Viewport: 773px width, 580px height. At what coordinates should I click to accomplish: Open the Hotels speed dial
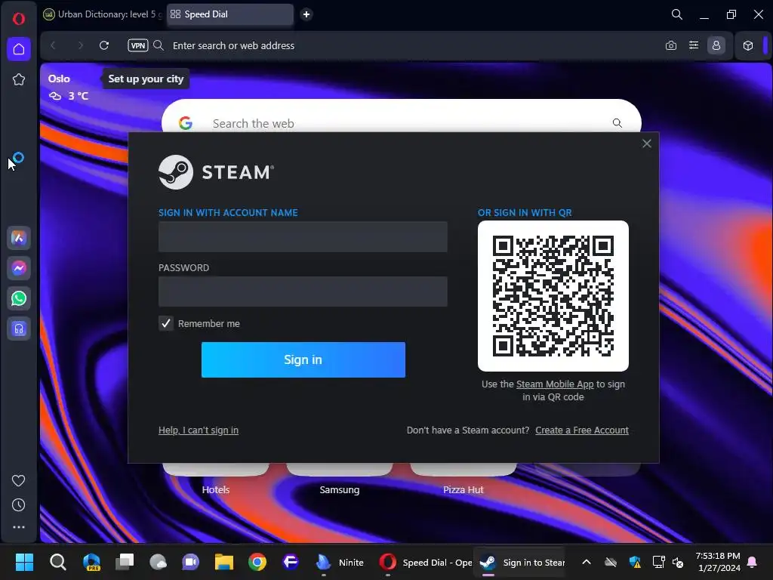(x=215, y=489)
